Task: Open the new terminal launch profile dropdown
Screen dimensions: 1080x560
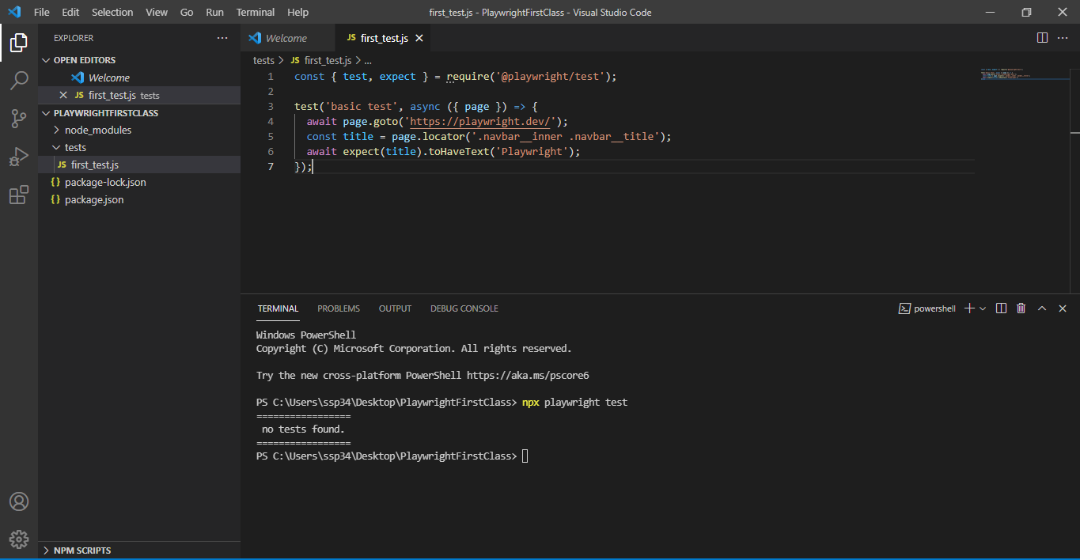Action: coord(983,308)
